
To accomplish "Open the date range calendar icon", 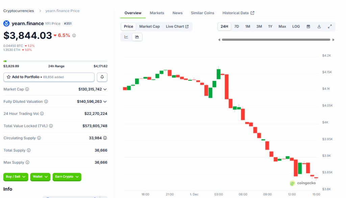I will 308,26.
